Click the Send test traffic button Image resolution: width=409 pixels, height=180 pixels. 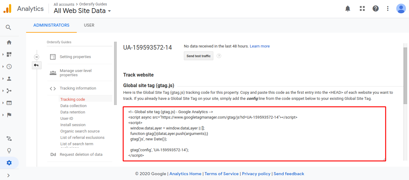[199, 56]
